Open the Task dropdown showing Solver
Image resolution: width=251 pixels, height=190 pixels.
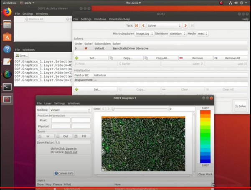164,26
